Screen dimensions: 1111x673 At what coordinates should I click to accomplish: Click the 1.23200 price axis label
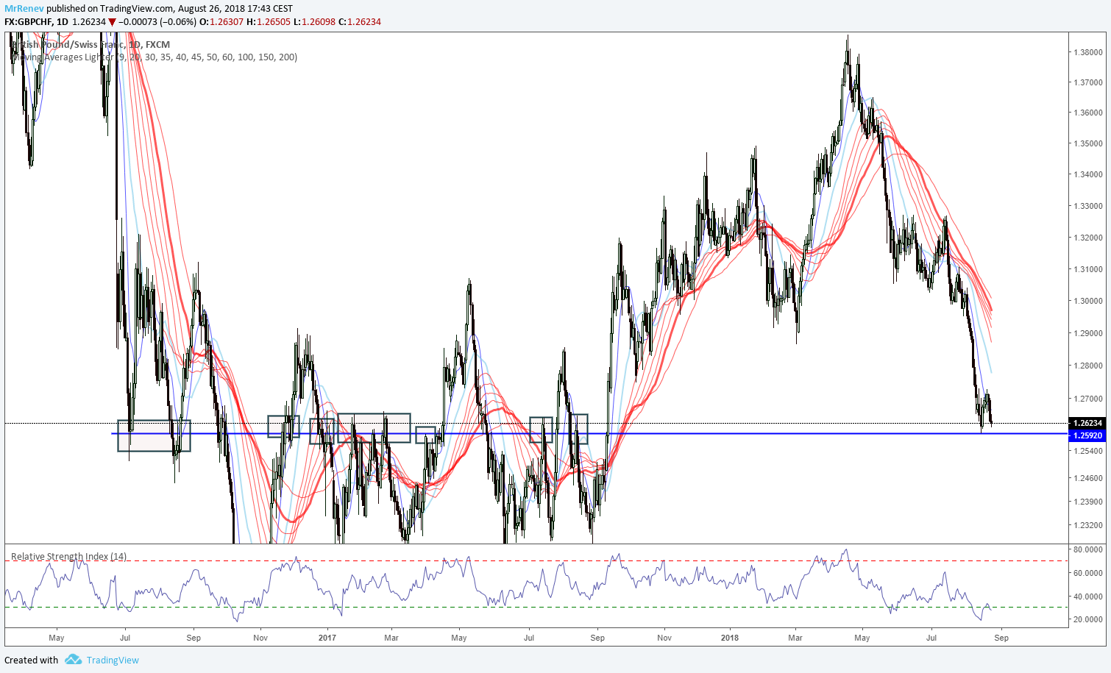pos(1087,525)
